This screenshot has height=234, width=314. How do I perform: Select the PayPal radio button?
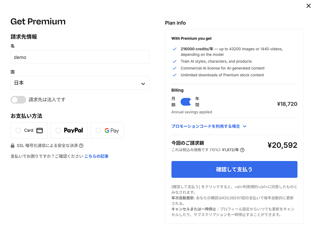point(59,130)
